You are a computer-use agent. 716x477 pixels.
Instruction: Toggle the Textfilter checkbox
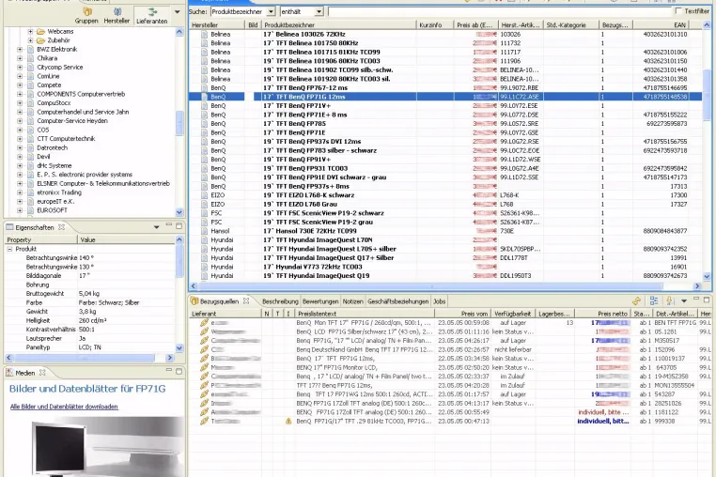[678, 11]
